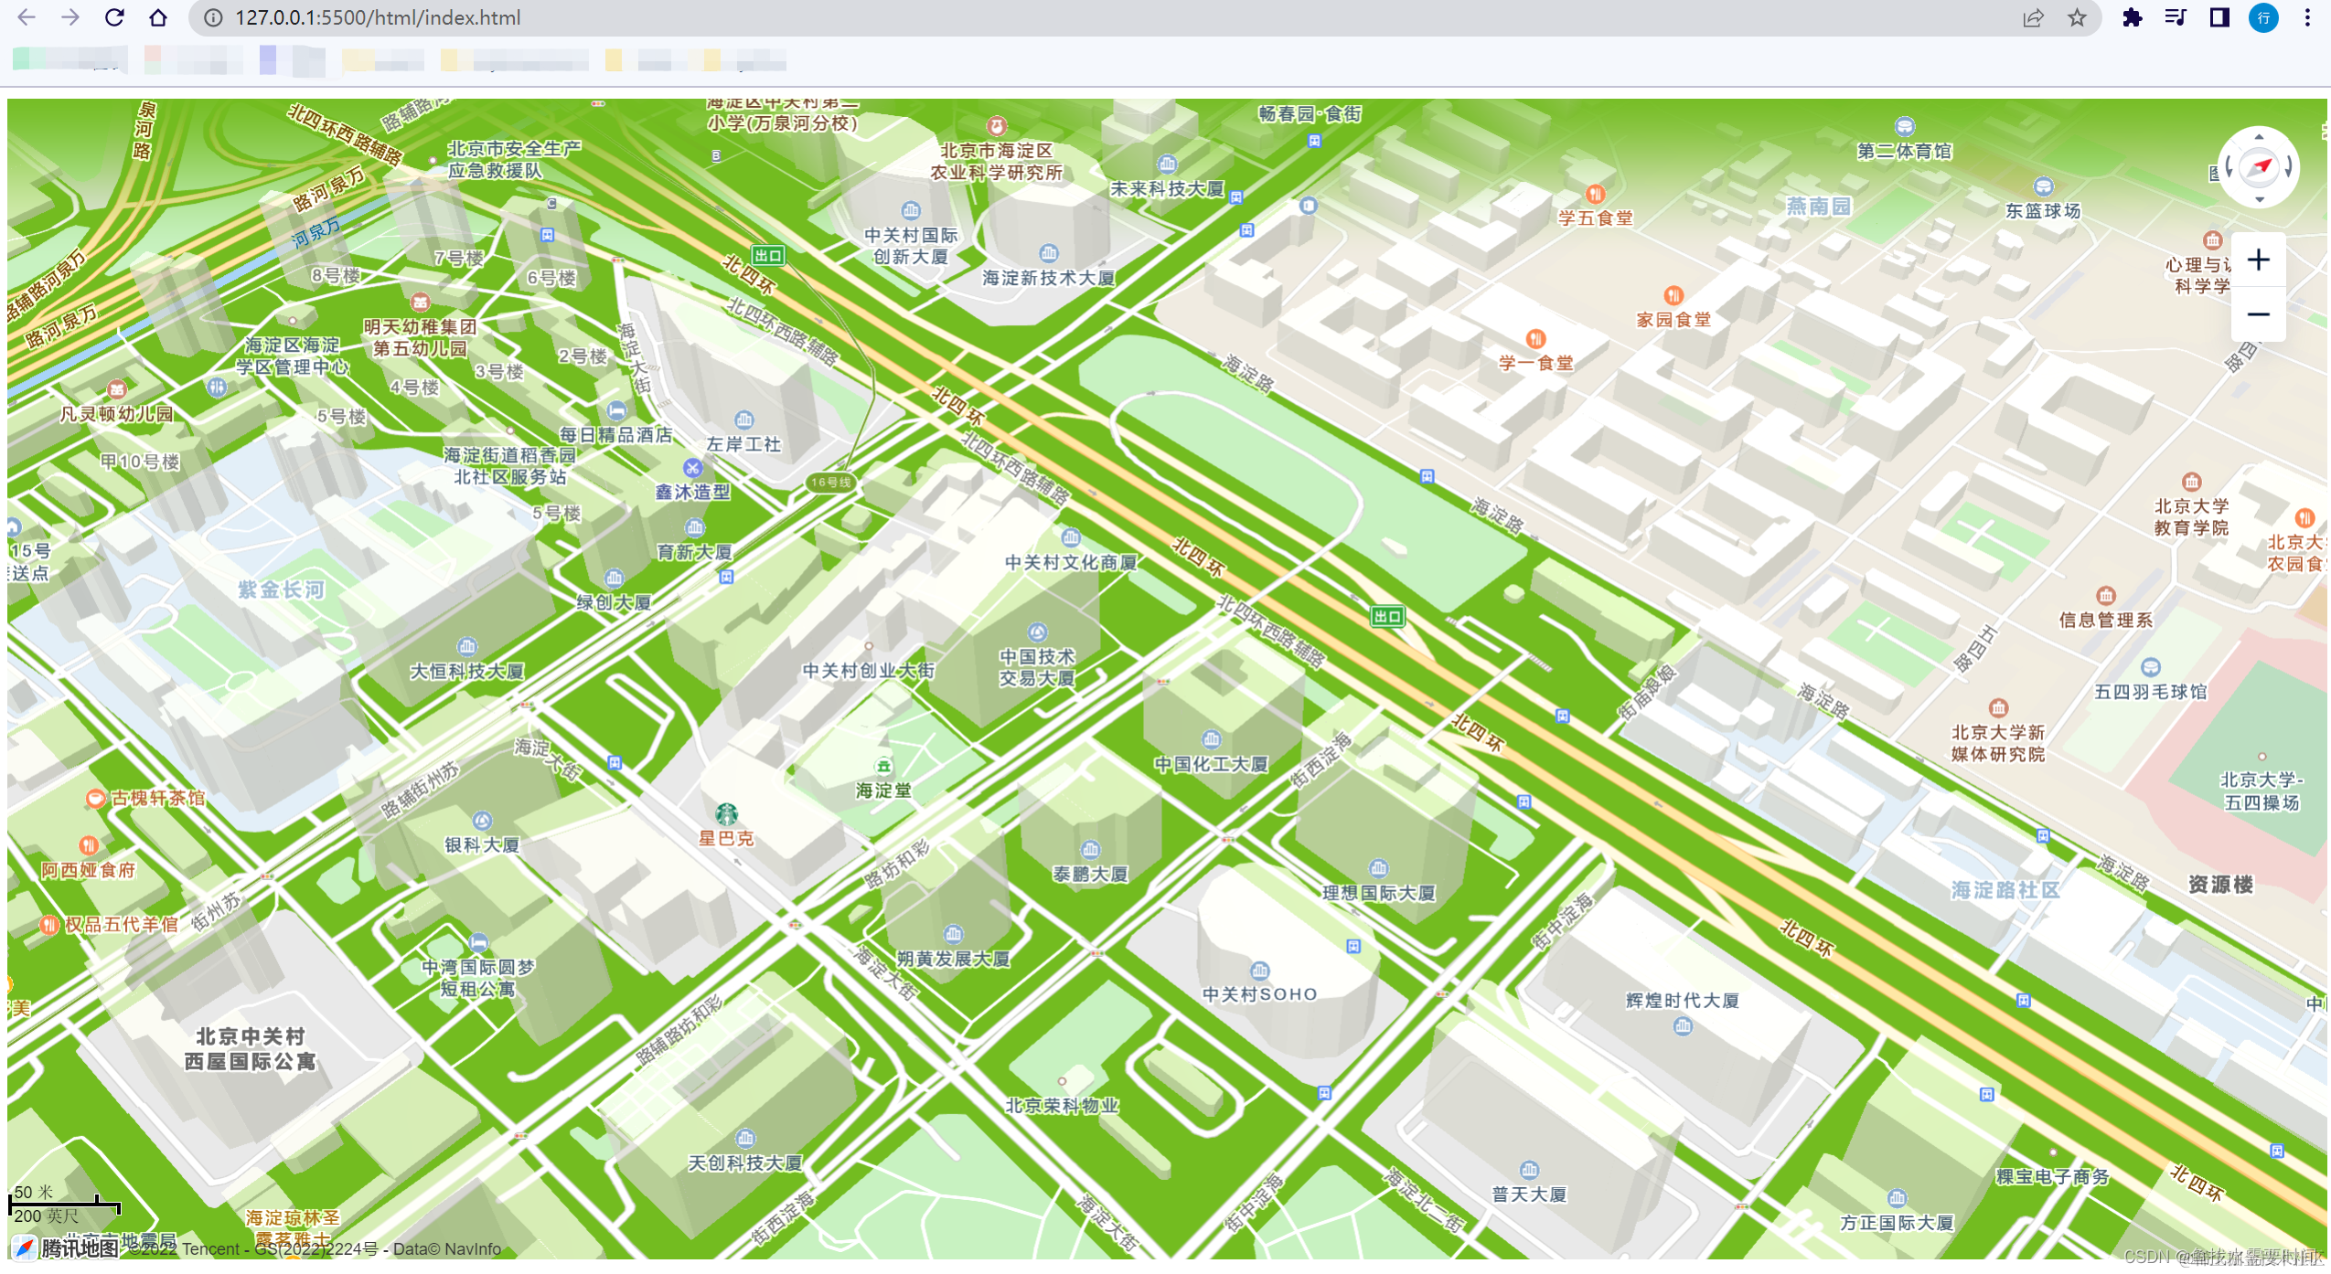Click the 中关村SOHO building label

click(1259, 994)
